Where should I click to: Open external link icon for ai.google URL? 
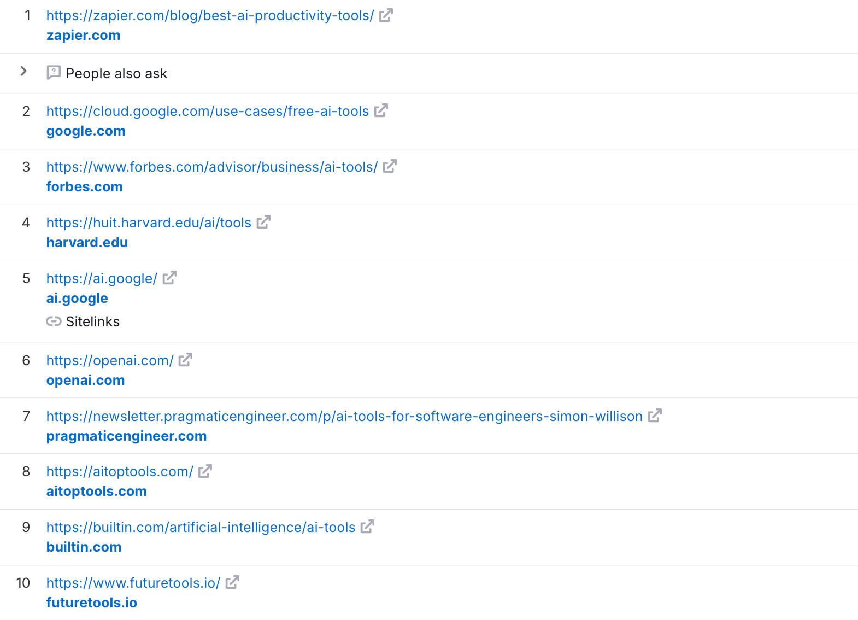pos(169,278)
